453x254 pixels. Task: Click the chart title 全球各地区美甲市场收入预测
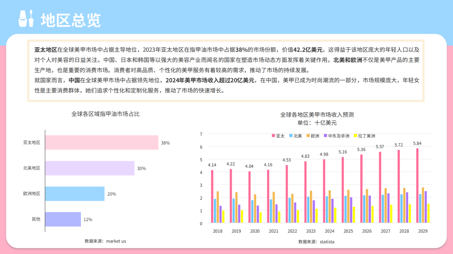tap(317, 115)
